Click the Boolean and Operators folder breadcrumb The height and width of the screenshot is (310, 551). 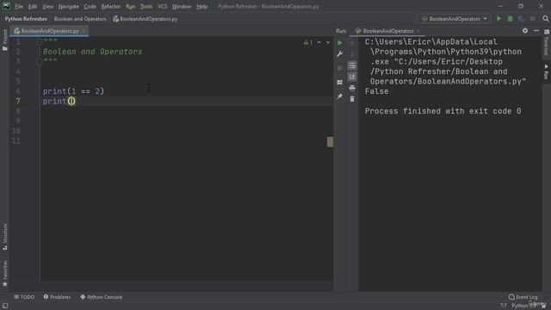(80, 19)
